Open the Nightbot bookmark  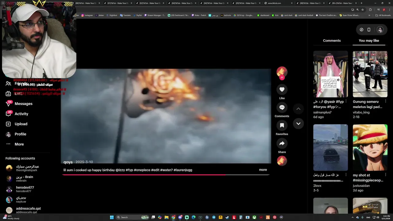point(111,15)
